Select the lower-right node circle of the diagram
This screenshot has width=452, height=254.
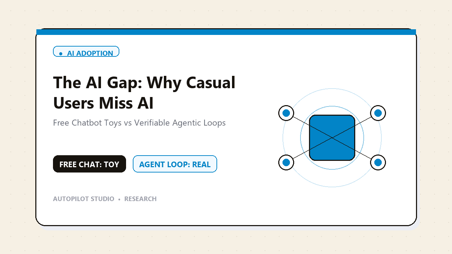378,162
